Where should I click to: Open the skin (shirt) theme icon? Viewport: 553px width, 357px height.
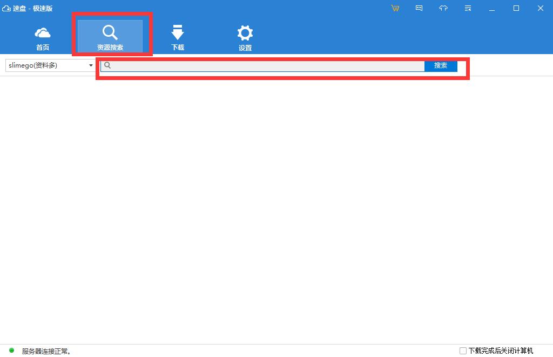[443, 8]
